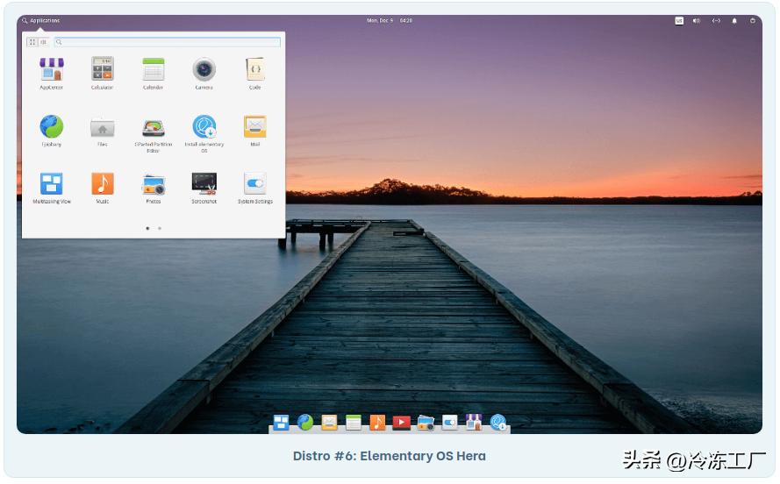The image size is (780, 484).
Task: Switch launcher to category view
Action: click(43, 42)
